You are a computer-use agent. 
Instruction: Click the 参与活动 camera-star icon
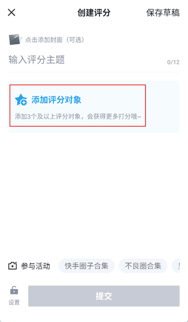(12, 266)
